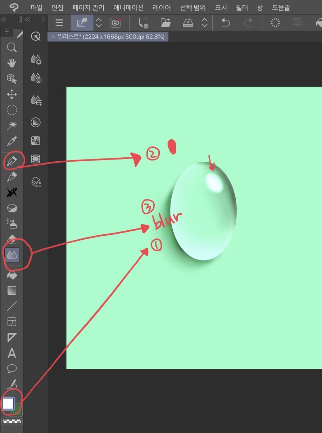Select the Line figure tool
Viewport: 322px width, 433px height.
pyautogui.click(x=12, y=306)
